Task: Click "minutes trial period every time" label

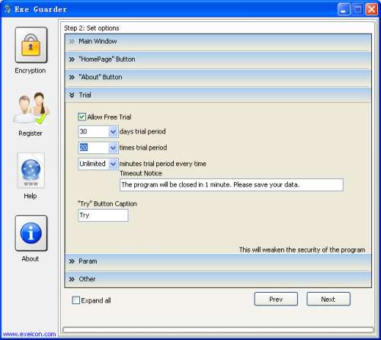Action: point(163,164)
